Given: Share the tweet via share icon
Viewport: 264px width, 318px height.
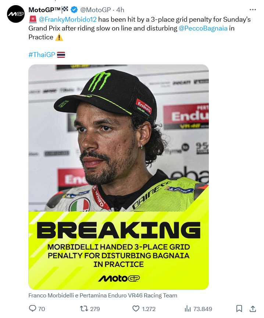Looking at the screenshot, I should pyautogui.click(x=253, y=308).
